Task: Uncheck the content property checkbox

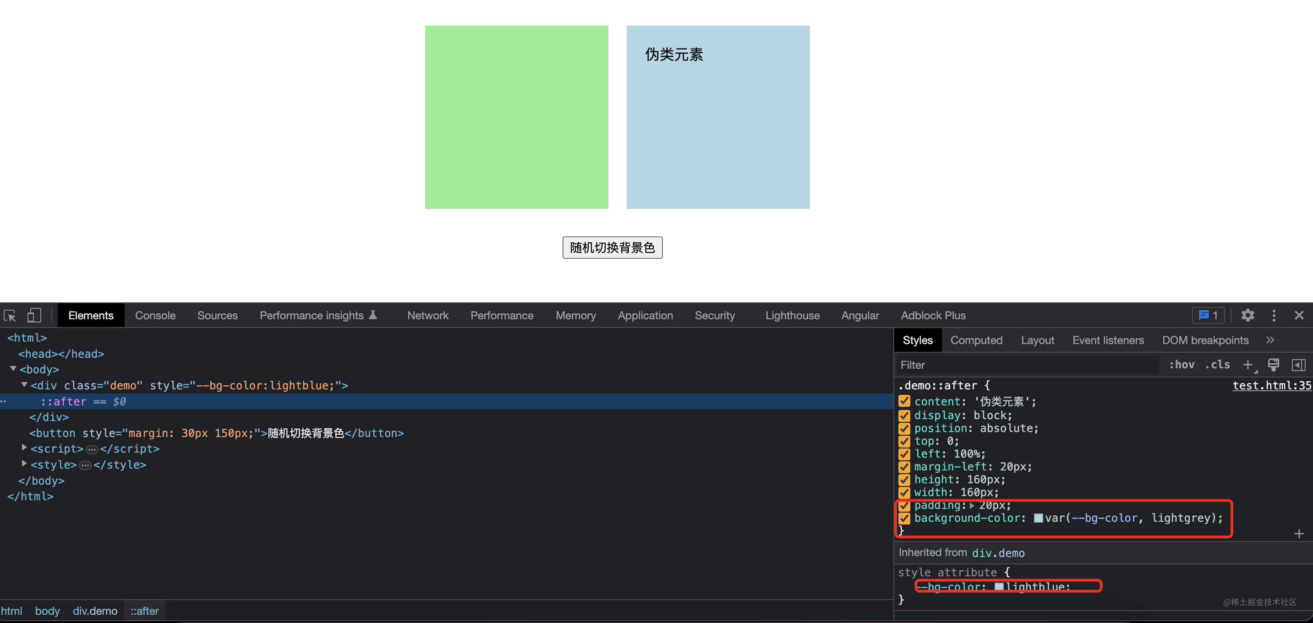Action: coord(904,402)
